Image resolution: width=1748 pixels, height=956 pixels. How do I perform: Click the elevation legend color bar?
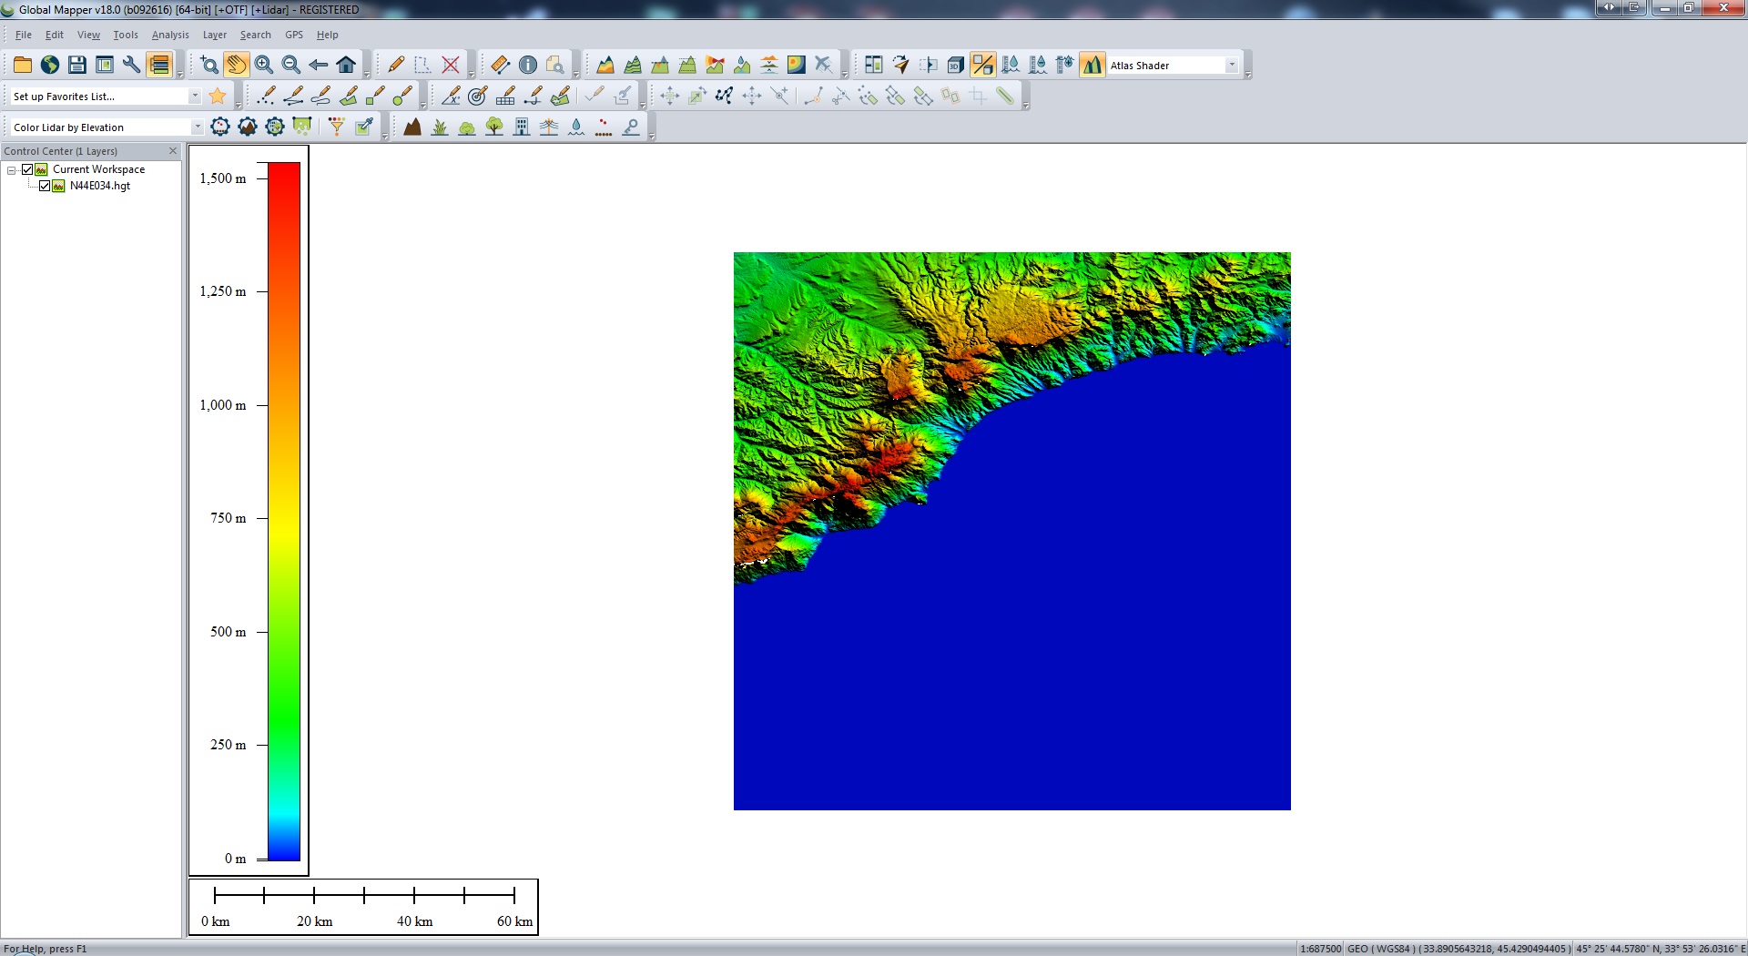pos(284,511)
